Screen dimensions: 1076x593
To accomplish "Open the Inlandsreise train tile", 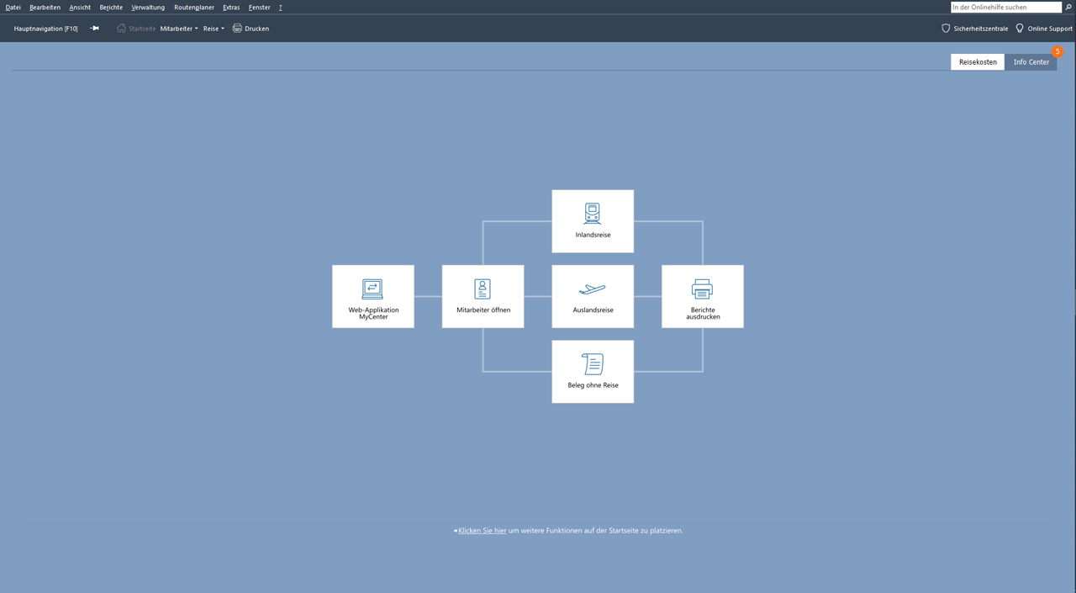I will pos(593,221).
